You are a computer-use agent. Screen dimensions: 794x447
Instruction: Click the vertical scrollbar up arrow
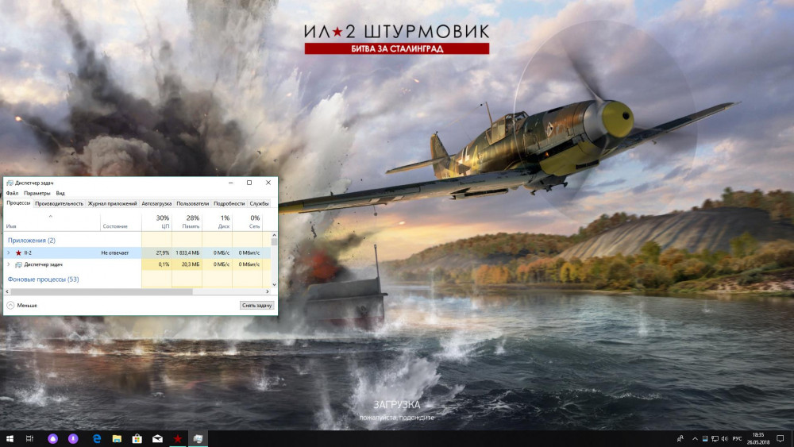[x=274, y=235]
